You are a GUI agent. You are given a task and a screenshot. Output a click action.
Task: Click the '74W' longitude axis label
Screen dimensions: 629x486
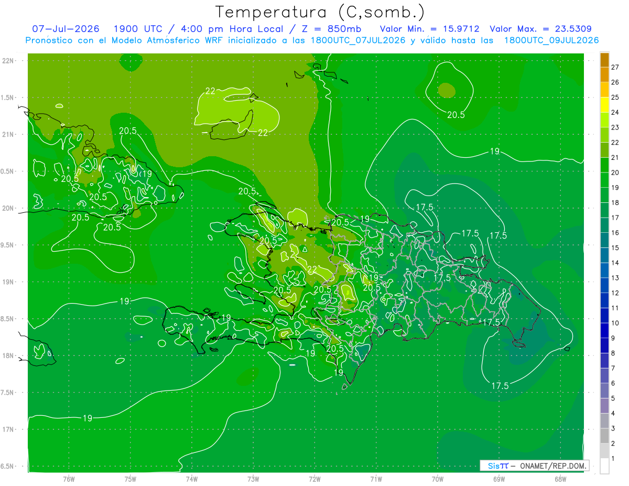(192, 479)
